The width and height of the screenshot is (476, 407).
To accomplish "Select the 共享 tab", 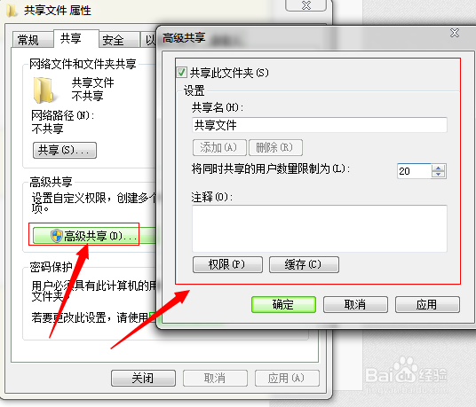I will point(70,38).
